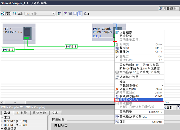Click the horizontal scrollbar thumb
The image size is (180, 130).
click(15, 102)
